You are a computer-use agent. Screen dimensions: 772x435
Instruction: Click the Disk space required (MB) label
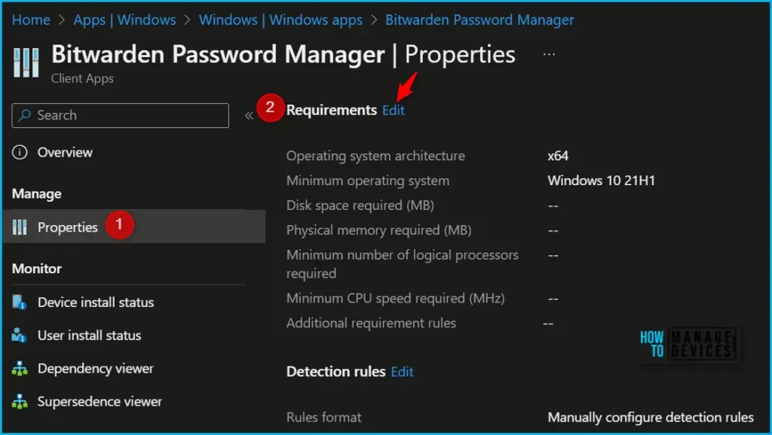[x=360, y=205]
